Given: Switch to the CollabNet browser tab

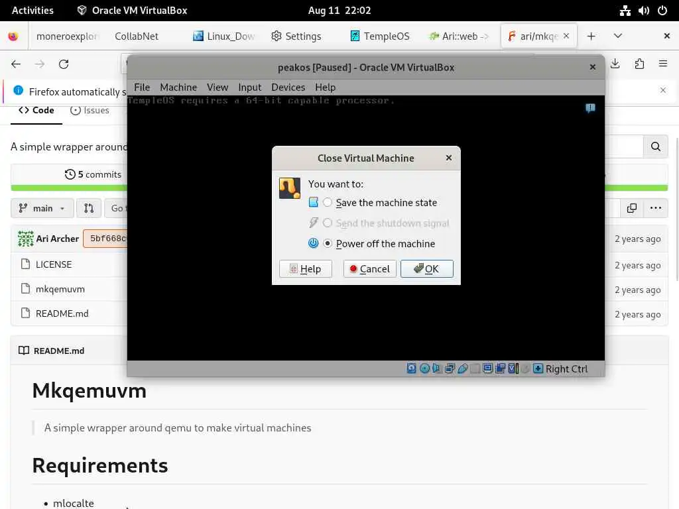Looking at the screenshot, I should [x=137, y=36].
